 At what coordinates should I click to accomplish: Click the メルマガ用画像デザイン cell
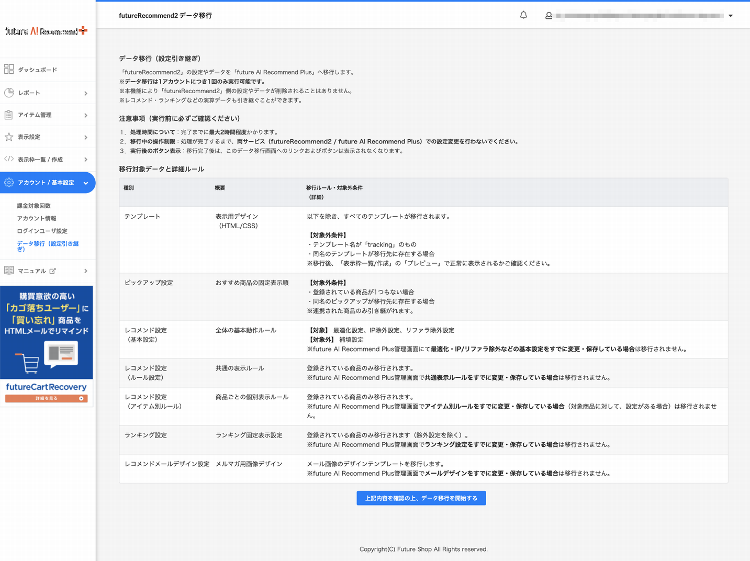[x=249, y=464]
